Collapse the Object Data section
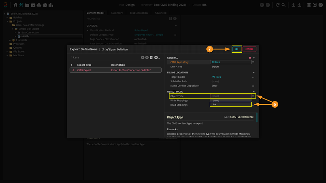326x183 pixels. (x=254, y=92)
